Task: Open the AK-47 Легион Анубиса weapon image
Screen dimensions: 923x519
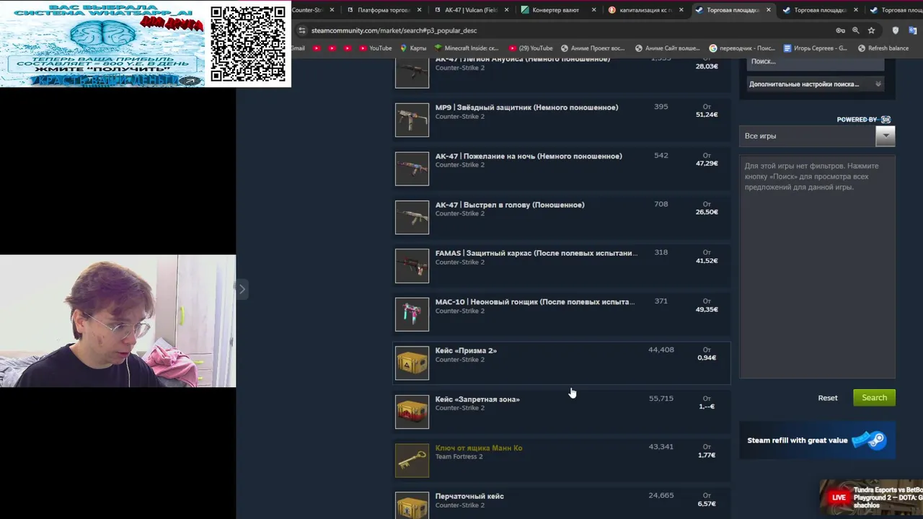Action: [412, 72]
